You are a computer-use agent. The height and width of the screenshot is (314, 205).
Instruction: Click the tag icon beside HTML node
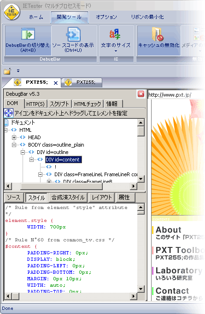click(x=14, y=130)
